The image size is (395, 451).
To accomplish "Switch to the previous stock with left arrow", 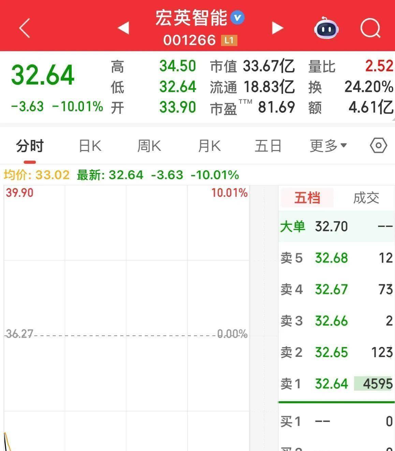I will click(123, 29).
